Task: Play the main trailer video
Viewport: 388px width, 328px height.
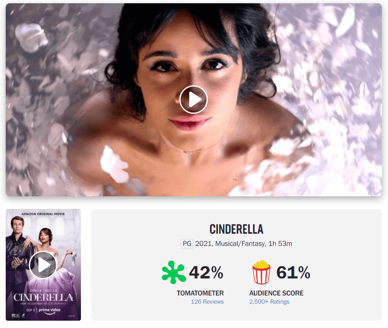Action: 194,100
